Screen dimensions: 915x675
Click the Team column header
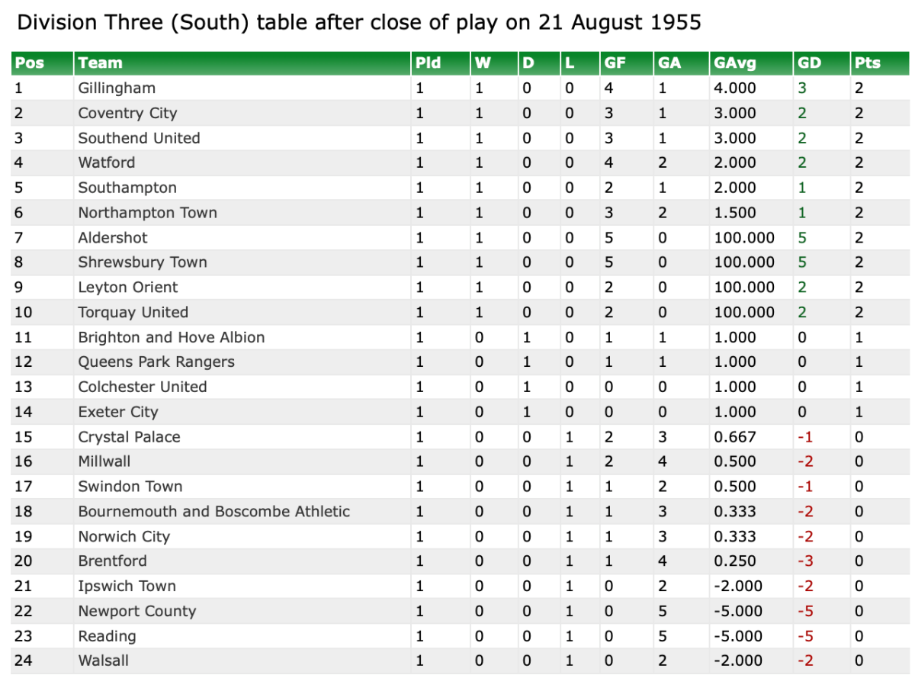[100, 63]
